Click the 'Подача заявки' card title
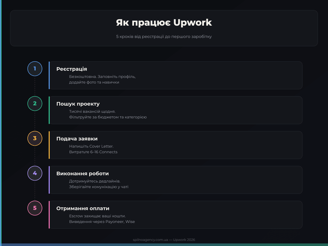Image resolution: width=328 pixels, height=246 pixels. point(77,139)
